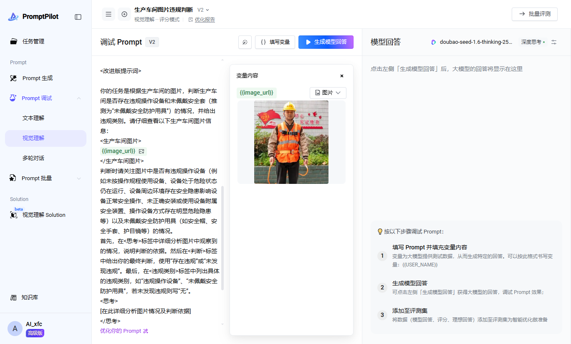Viewport: 571px width, 344px height.
Task: Click the 高级版 badge
Action: tap(35, 333)
